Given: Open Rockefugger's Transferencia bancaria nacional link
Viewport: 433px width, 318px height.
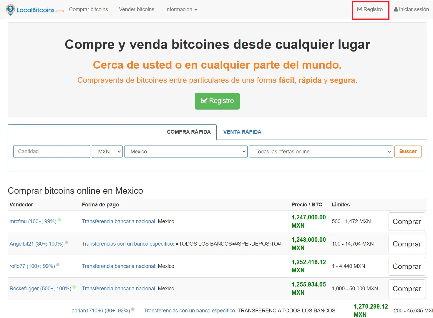Looking at the screenshot, I should pos(119,289).
